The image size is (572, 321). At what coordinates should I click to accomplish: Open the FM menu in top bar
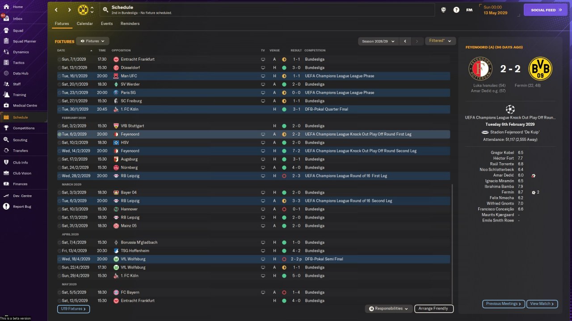pos(469,10)
